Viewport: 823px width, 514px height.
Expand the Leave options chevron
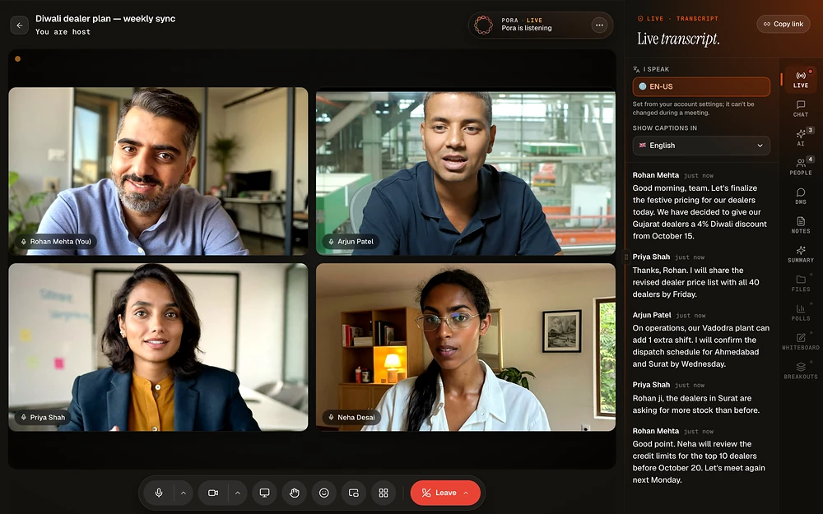[466, 493]
